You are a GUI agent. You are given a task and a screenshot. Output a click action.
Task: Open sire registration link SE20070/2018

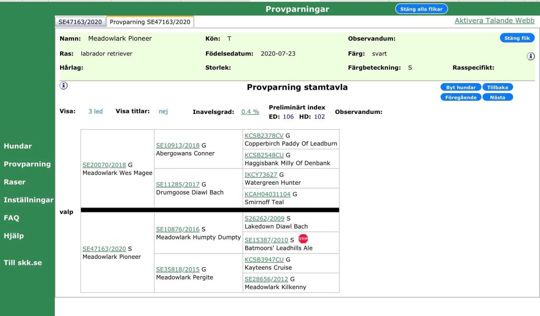pos(104,165)
